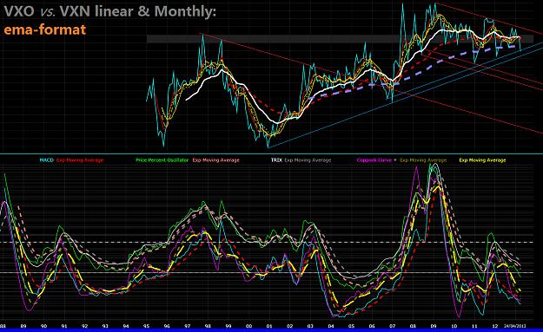Click the 99 year label on the time axis
Viewport: 543px width, 332px height.
(x=228, y=326)
